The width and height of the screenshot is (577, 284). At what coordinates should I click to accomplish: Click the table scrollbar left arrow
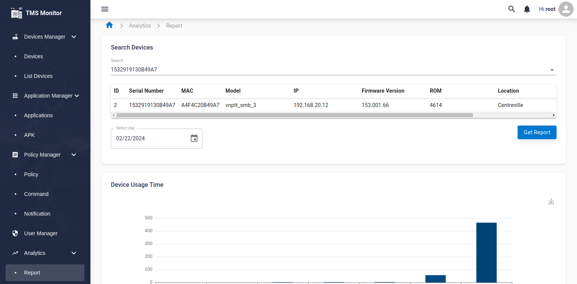coord(114,115)
